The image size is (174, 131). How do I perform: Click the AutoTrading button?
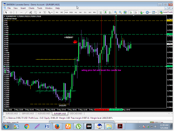[166, 12]
